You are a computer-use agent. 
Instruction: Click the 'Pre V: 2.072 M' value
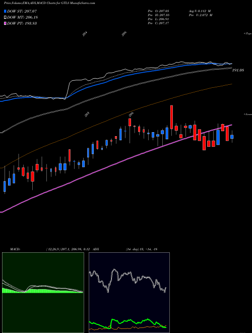click(x=201, y=15)
